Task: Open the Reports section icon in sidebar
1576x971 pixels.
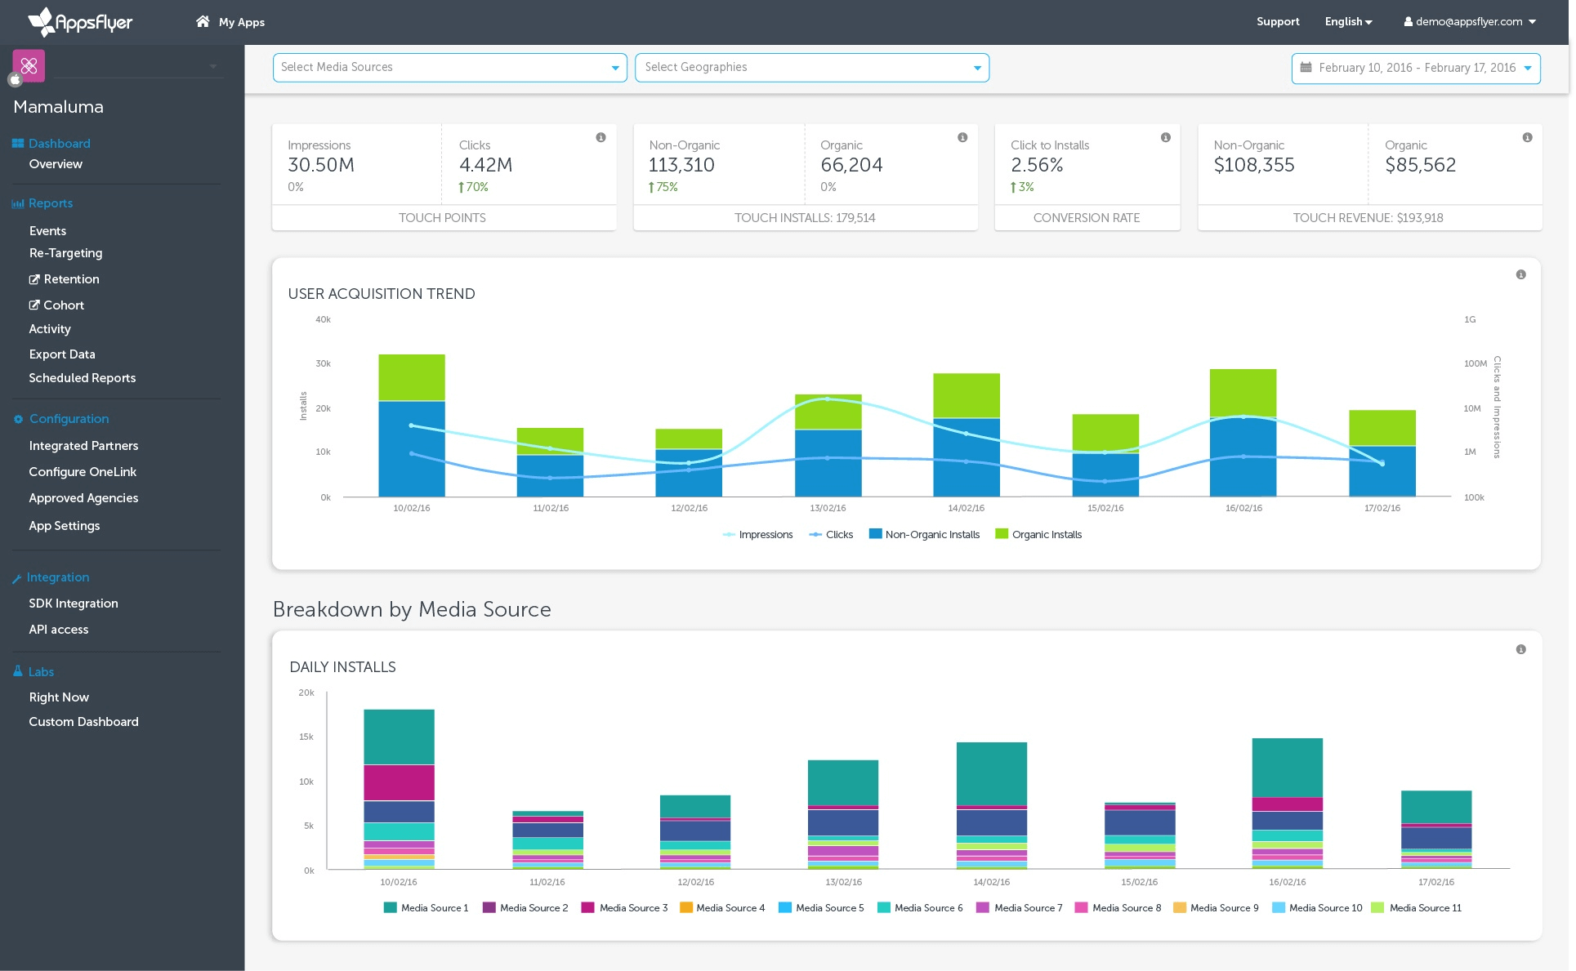Action: [x=18, y=203]
